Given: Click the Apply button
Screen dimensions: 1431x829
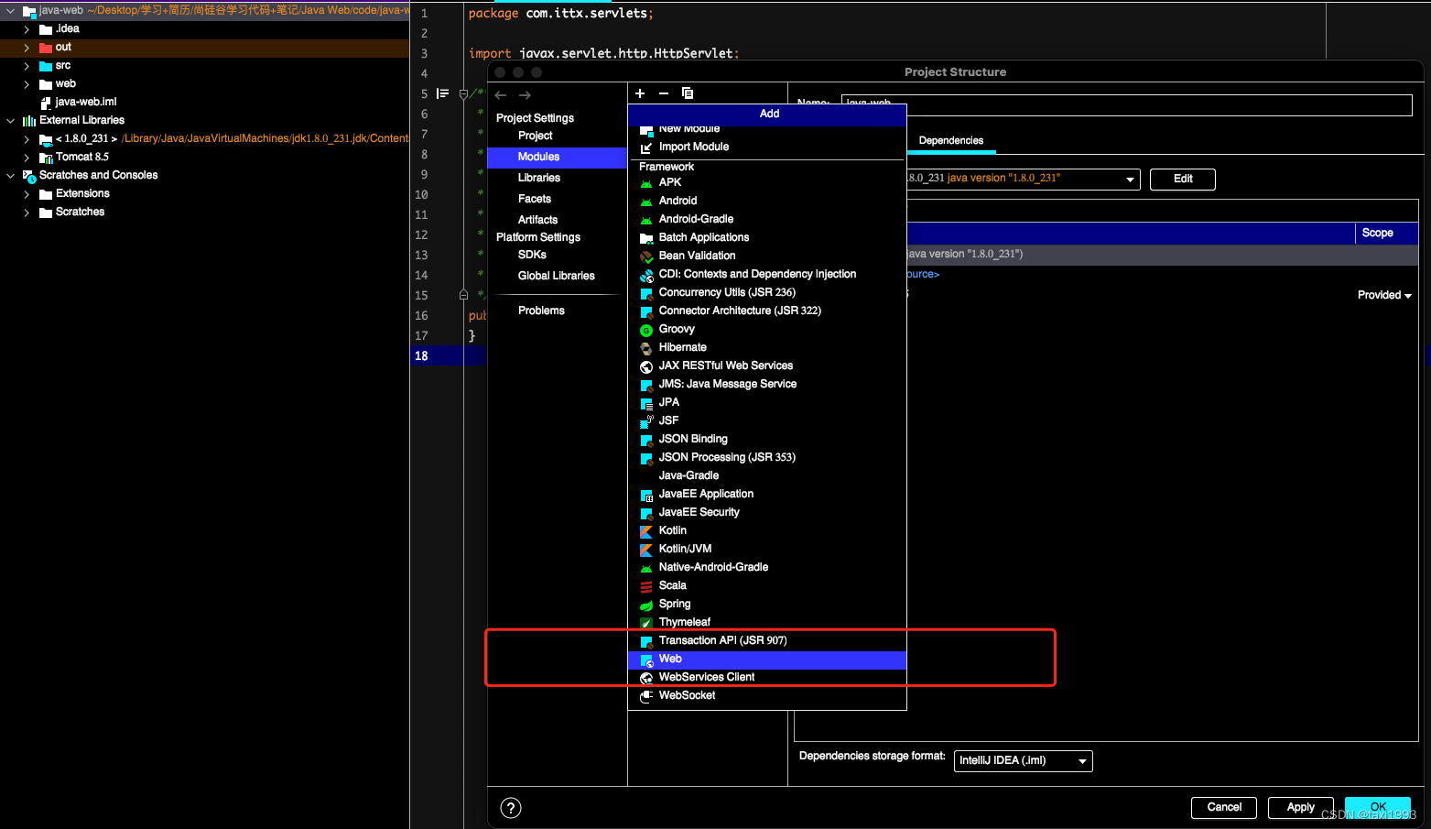Looking at the screenshot, I should coord(1300,807).
